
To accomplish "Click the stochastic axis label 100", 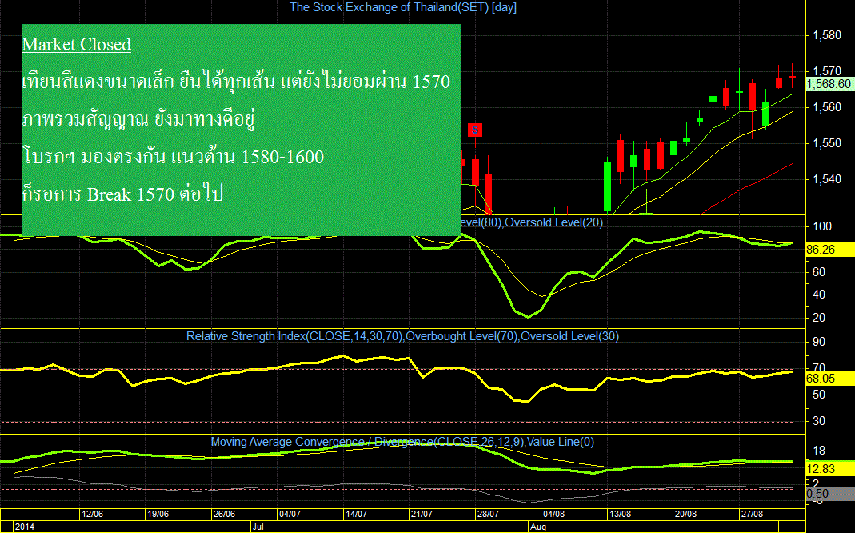I will coord(821,226).
